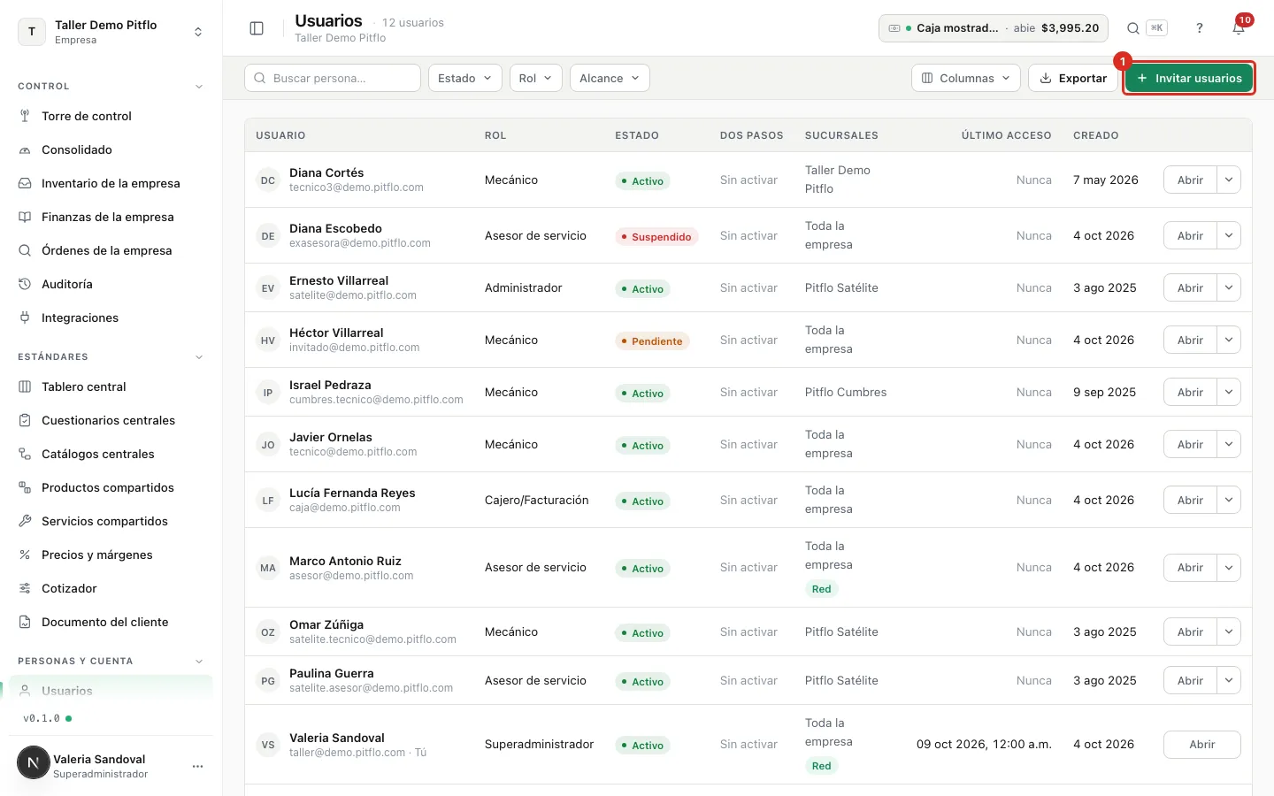This screenshot has height=796, width=1274.
Task: Open user menu three-dots for Valeria Sandoval
Action: 198,766
